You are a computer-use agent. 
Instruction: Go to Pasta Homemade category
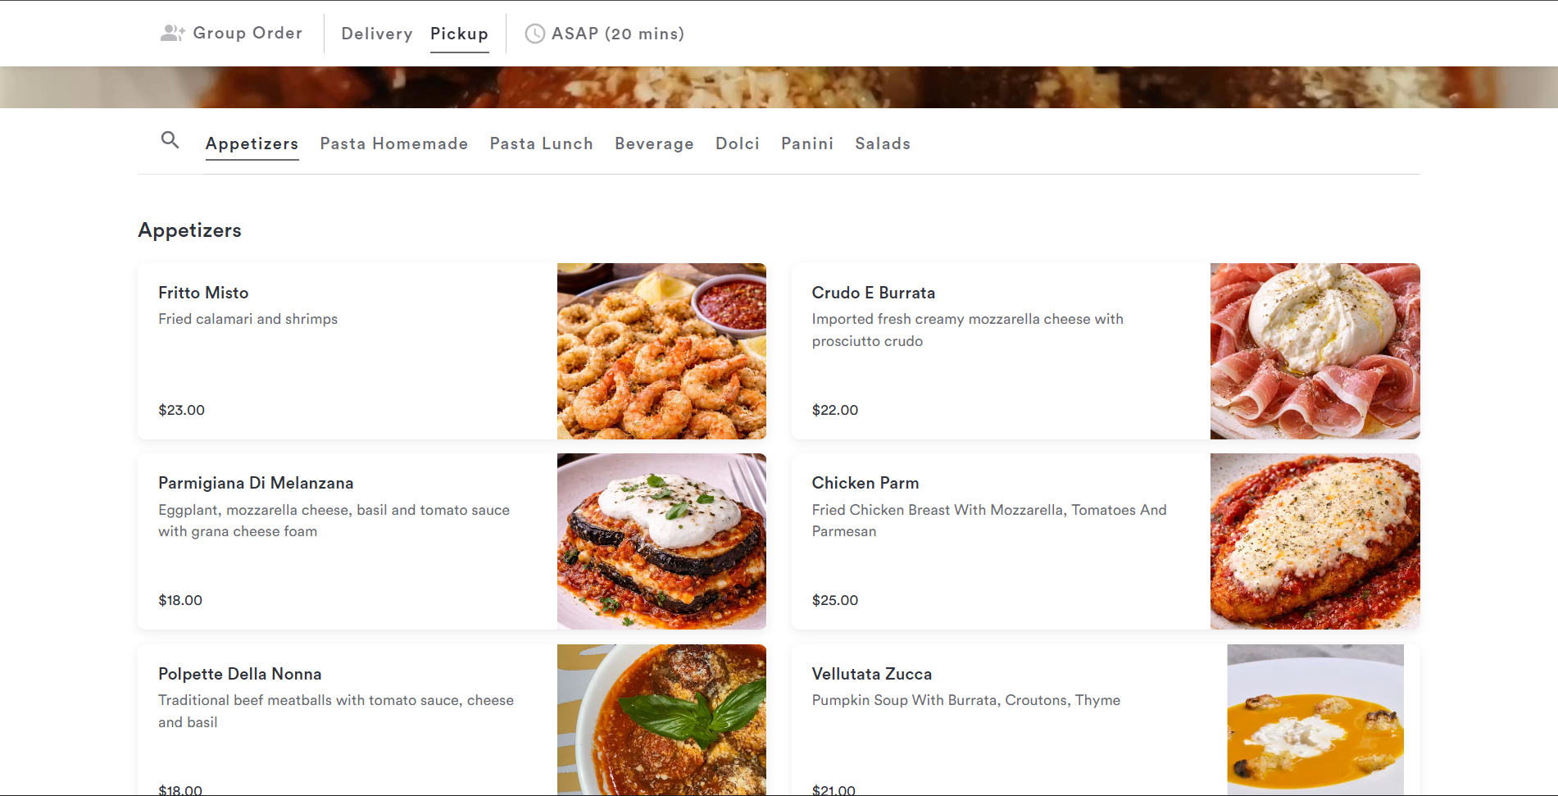394,143
